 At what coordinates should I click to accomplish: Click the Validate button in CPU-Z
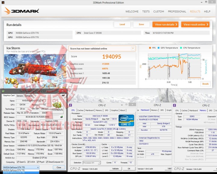[115, 169]
